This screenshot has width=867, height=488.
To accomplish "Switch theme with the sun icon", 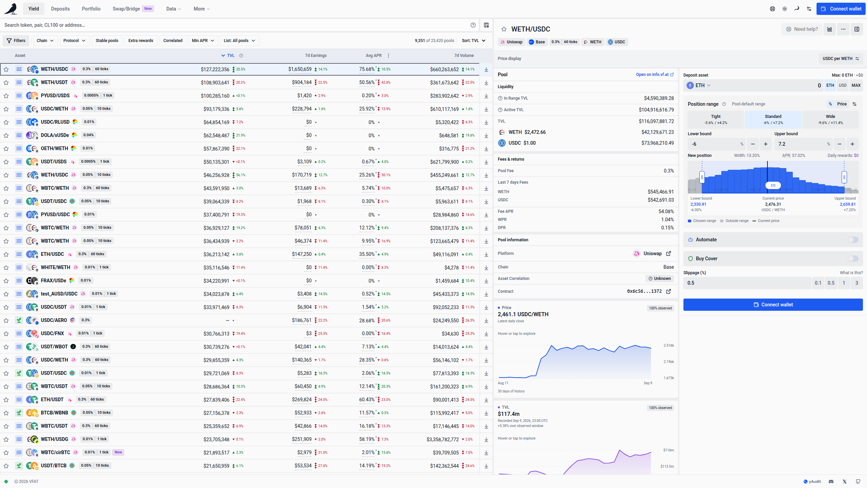I will click(785, 9).
